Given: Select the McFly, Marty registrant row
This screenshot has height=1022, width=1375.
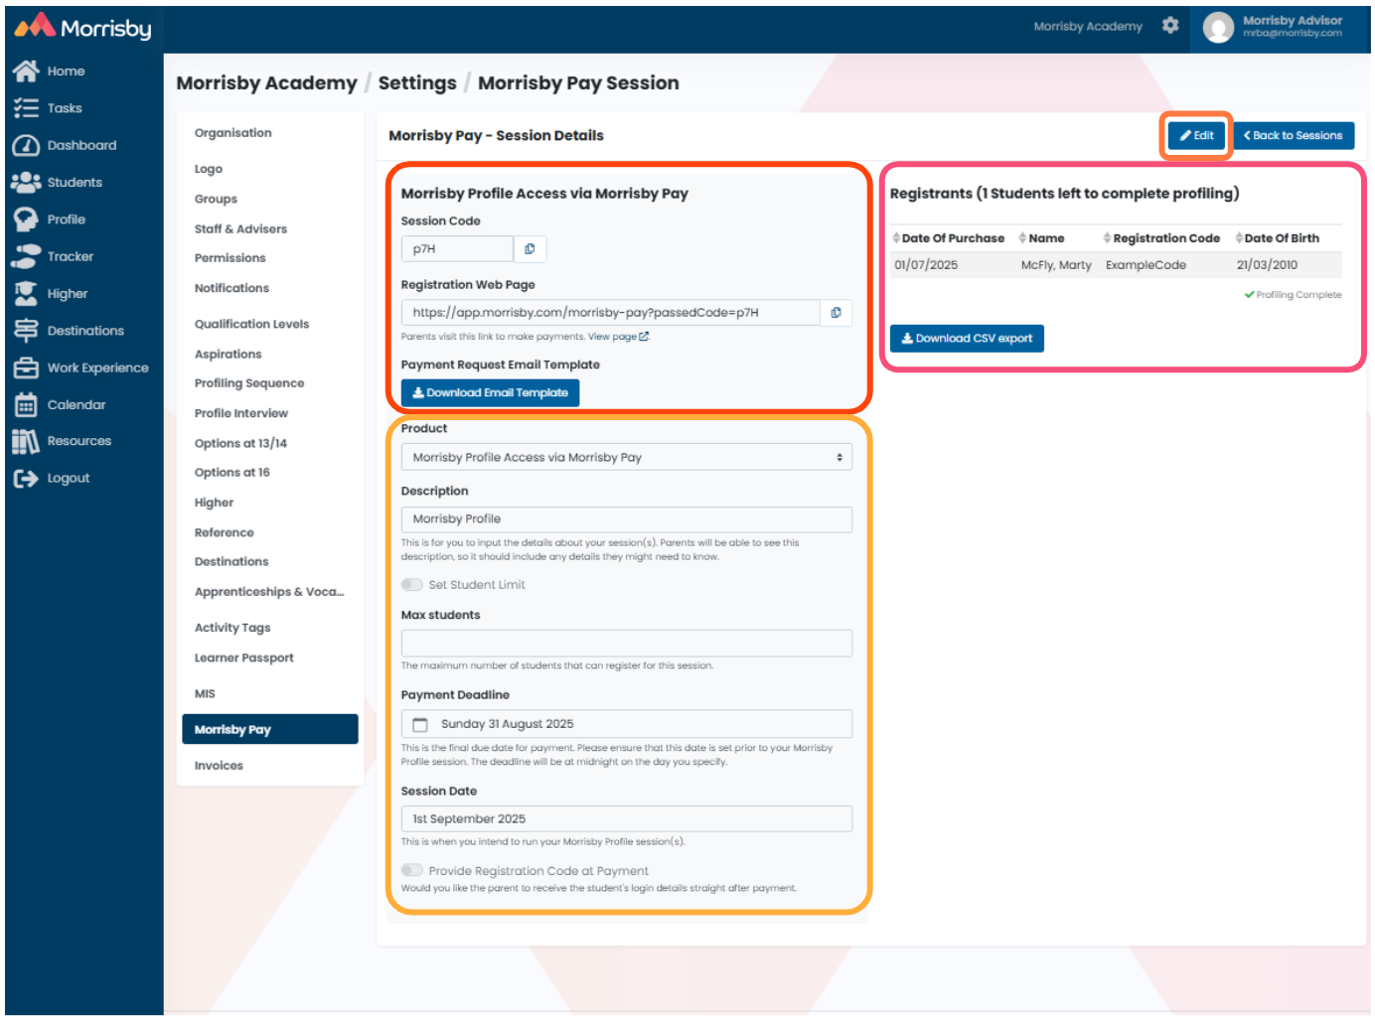Looking at the screenshot, I should click(1116, 265).
